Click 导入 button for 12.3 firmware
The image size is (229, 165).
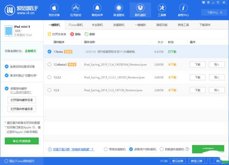click(x=217, y=90)
